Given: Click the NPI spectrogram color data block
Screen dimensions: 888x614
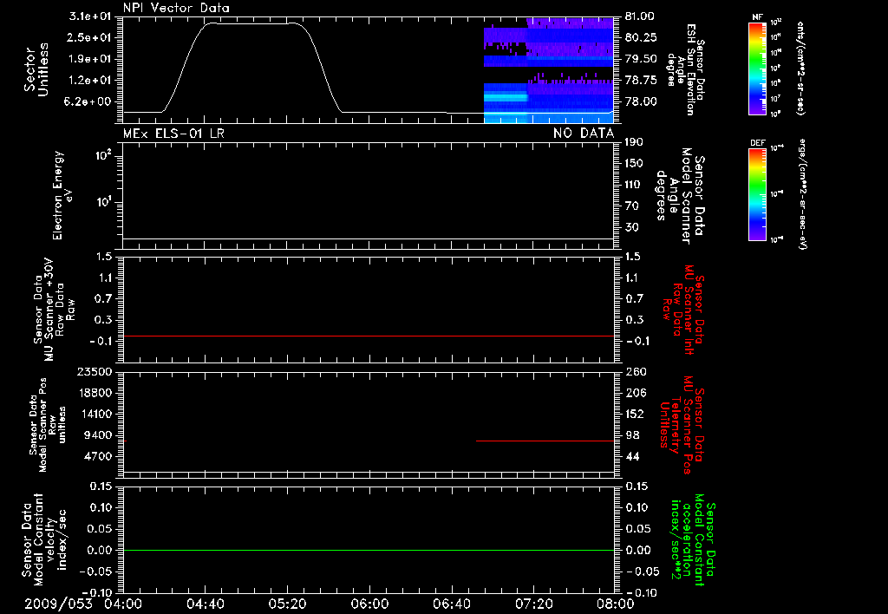Looking at the screenshot, I should [x=548, y=70].
